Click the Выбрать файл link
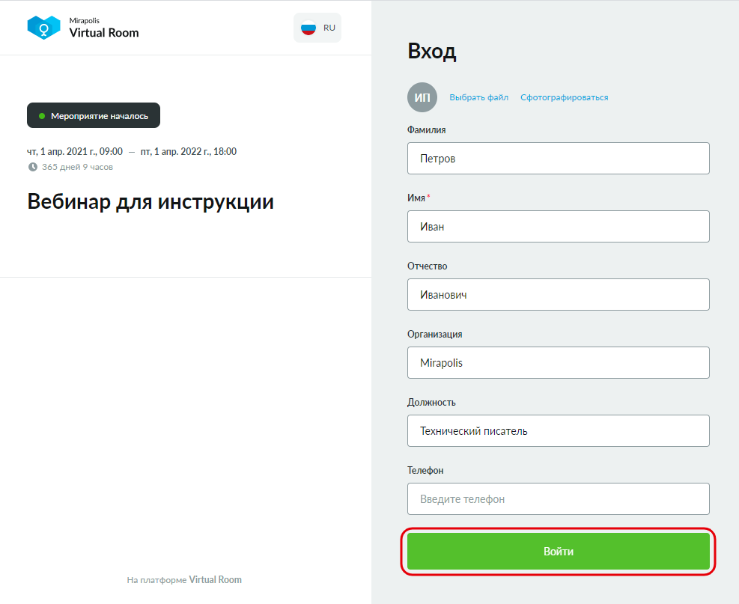Image resolution: width=739 pixels, height=604 pixels. click(479, 97)
